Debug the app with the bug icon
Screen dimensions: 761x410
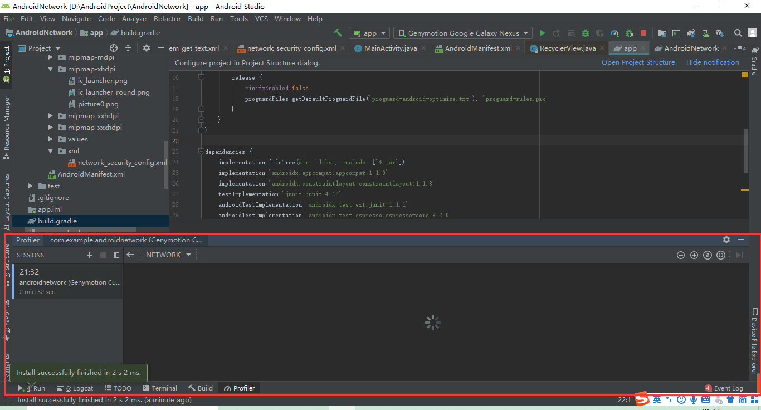586,33
